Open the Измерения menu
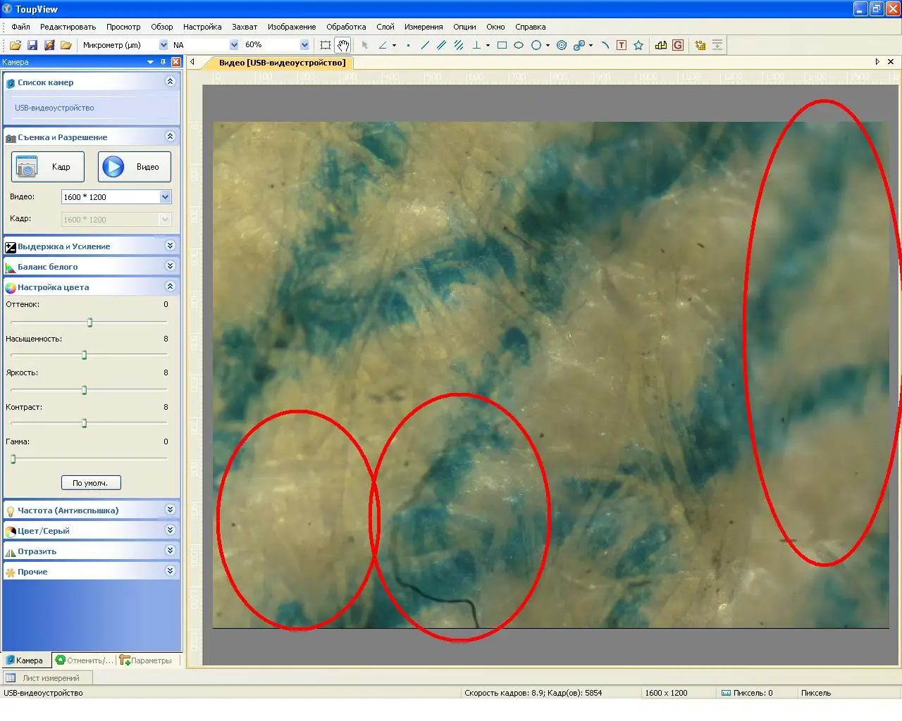Screen dimensions: 902x721 click(x=424, y=27)
